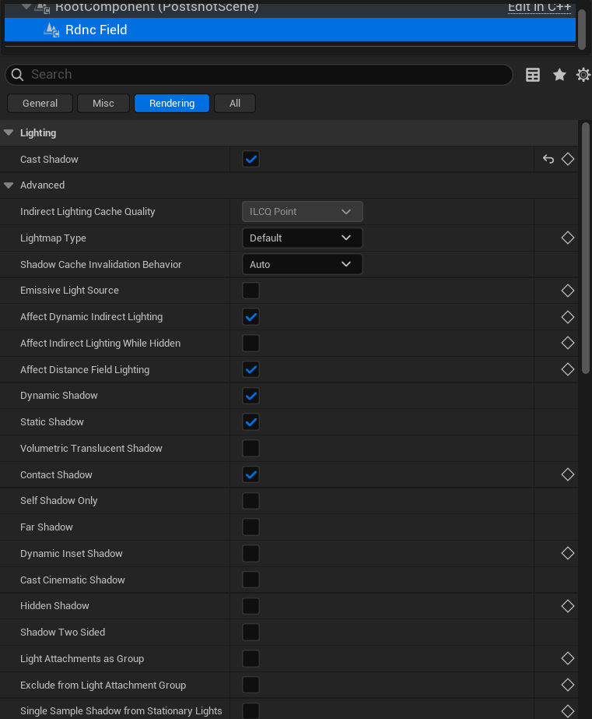Open Shadow Cache Invalidation Behavior dropdown
Image resolution: width=592 pixels, height=719 pixels.
tap(302, 264)
